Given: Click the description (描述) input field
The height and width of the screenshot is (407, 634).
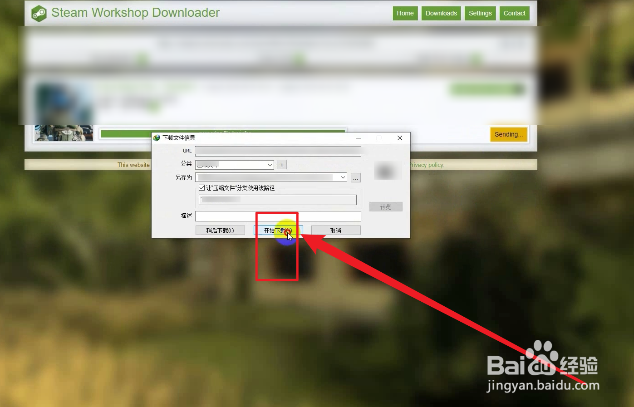Looking at the screenshot, I should pos(278,216).
